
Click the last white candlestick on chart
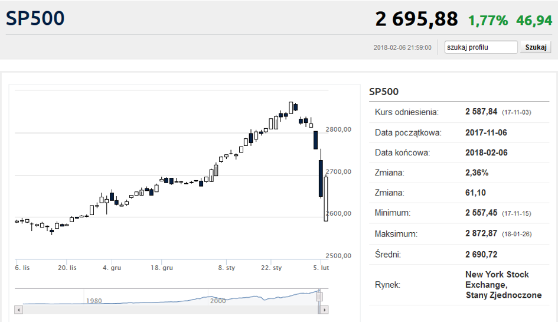326,199
